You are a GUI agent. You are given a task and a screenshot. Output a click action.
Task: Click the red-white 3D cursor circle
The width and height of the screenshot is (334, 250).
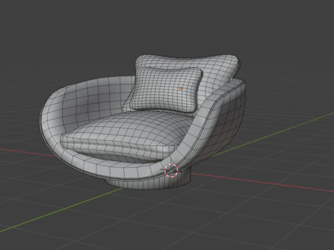pyautogui.click(x=171, y=171)
